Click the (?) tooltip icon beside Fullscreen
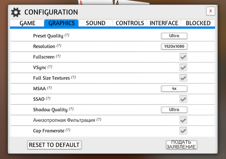Screen dimensions: 226x159 (x=58, y=56)
